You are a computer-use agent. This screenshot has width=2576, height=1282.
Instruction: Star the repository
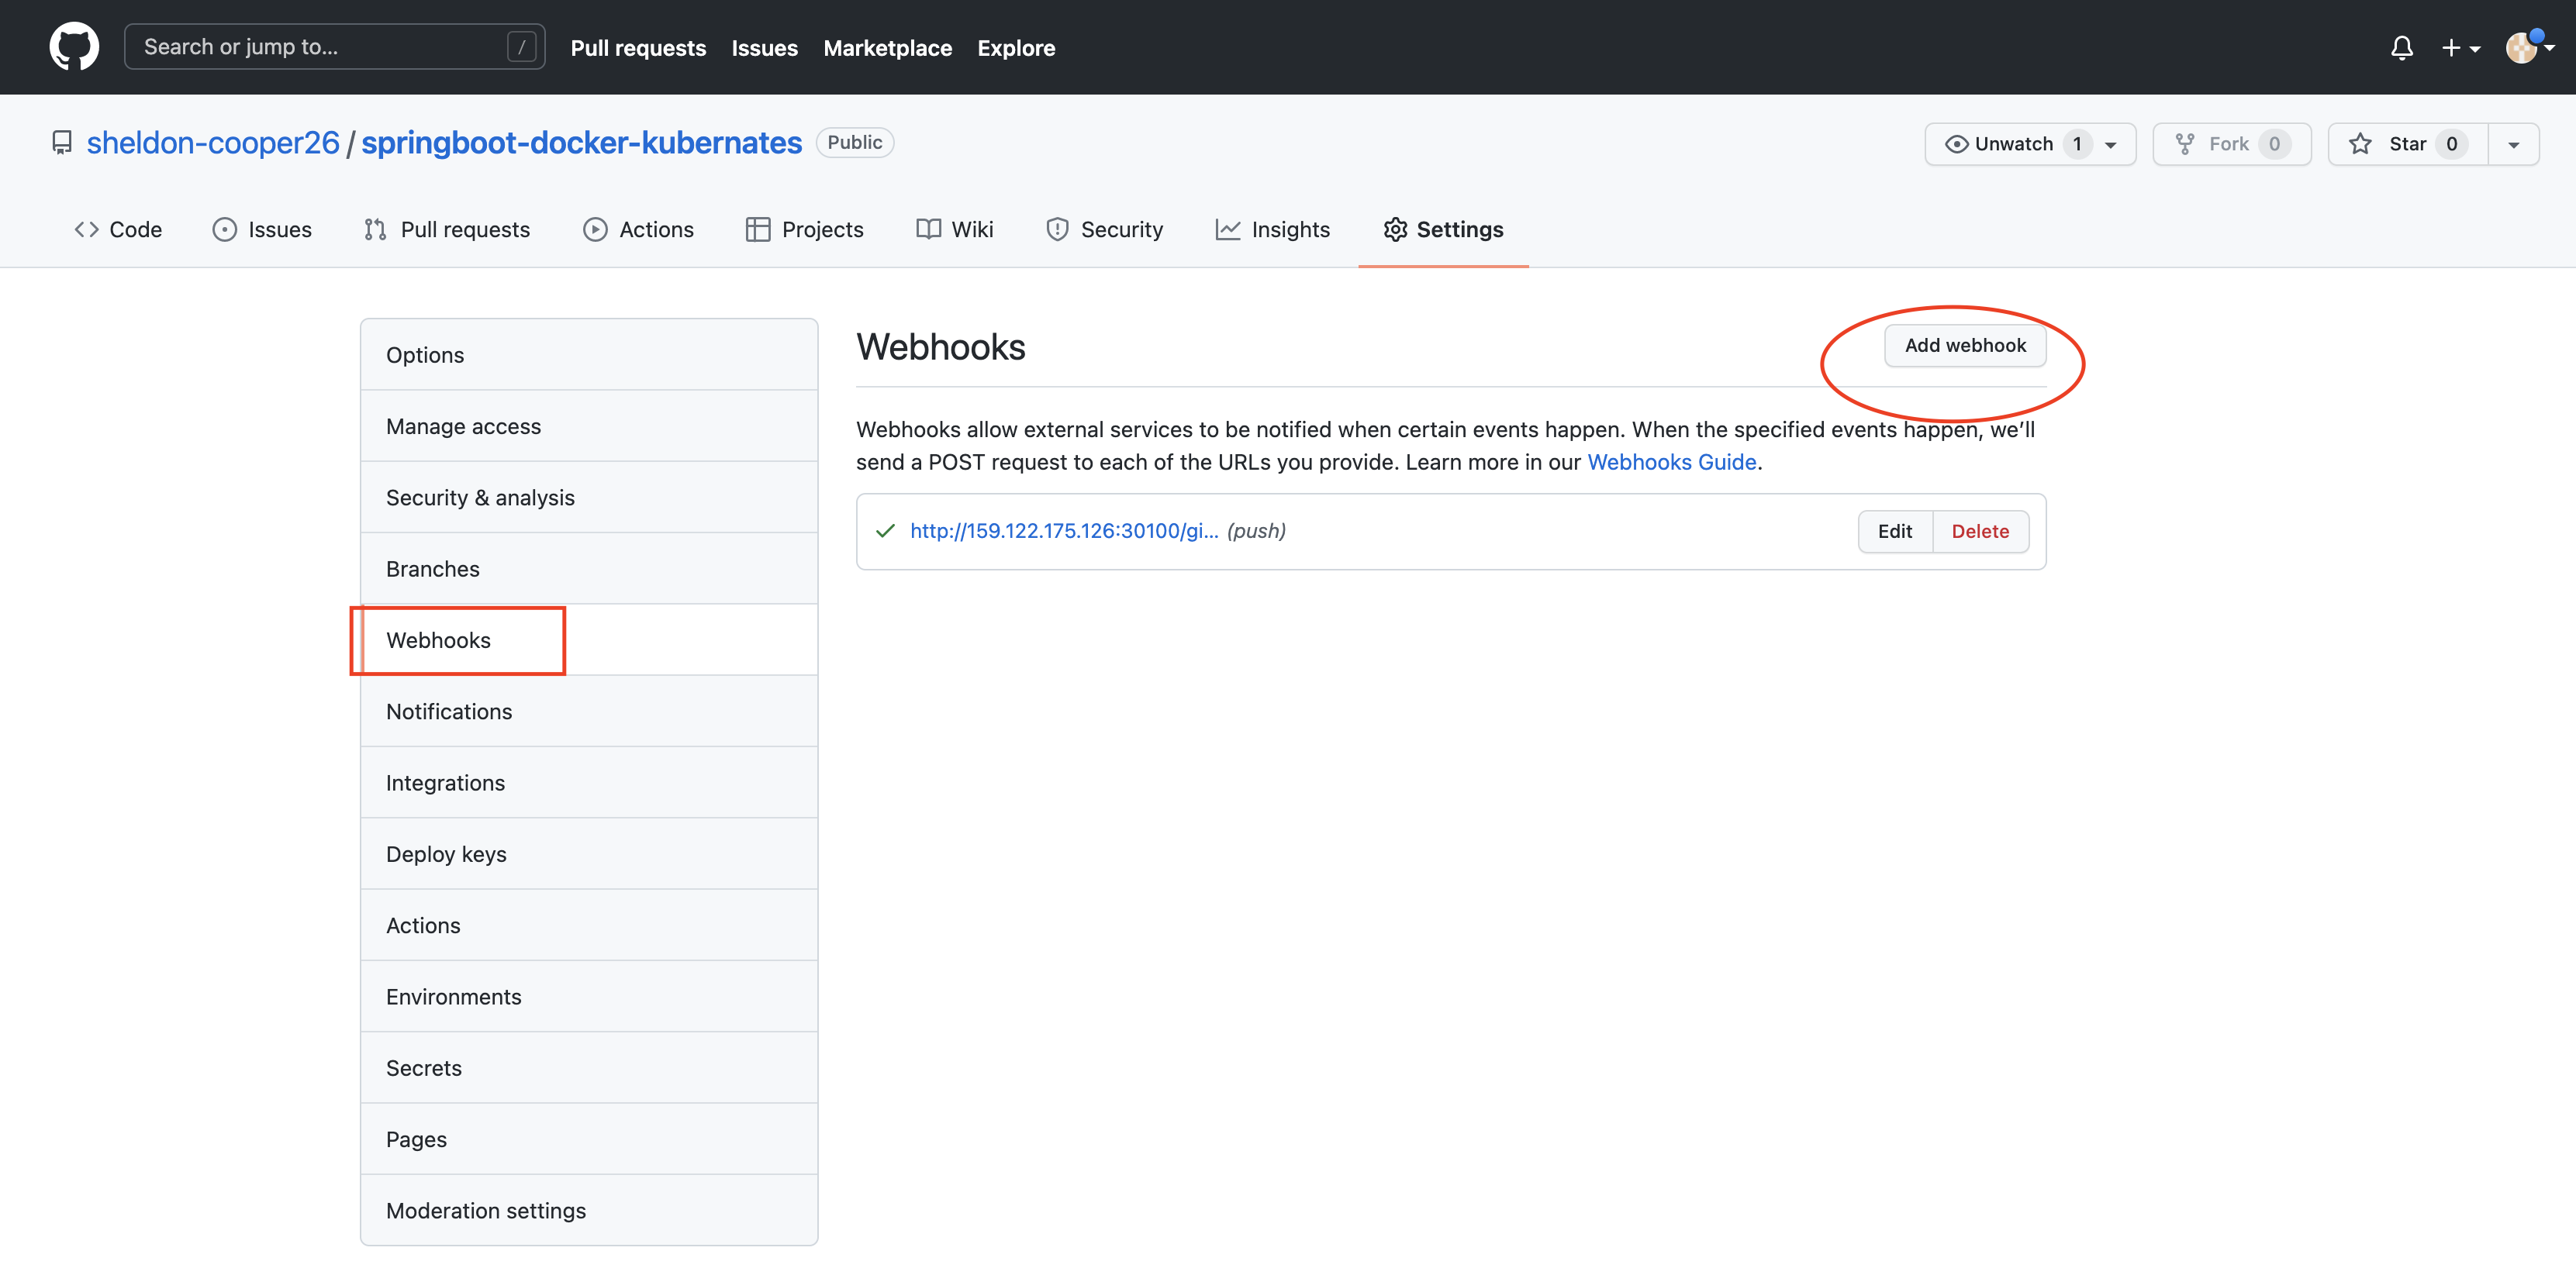2407,144
